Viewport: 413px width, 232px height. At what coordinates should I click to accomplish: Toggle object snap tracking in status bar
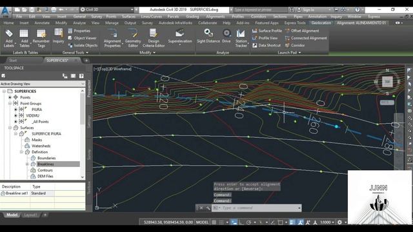pos(272,222)
